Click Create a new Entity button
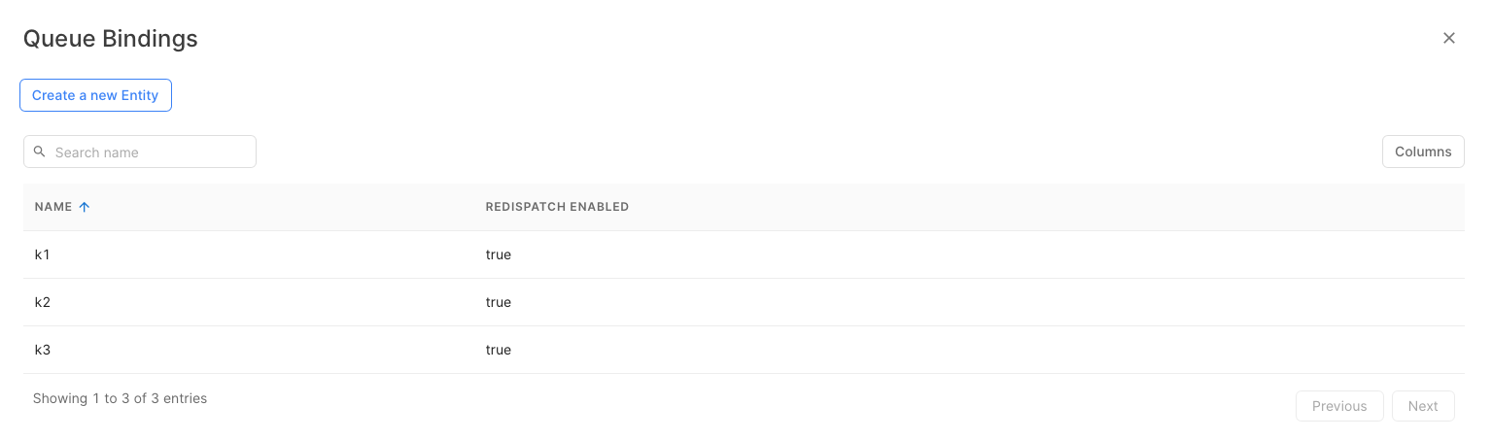The width and height of the screenshot is (1492, 440). pyautogui.click(x=95, y=95)
